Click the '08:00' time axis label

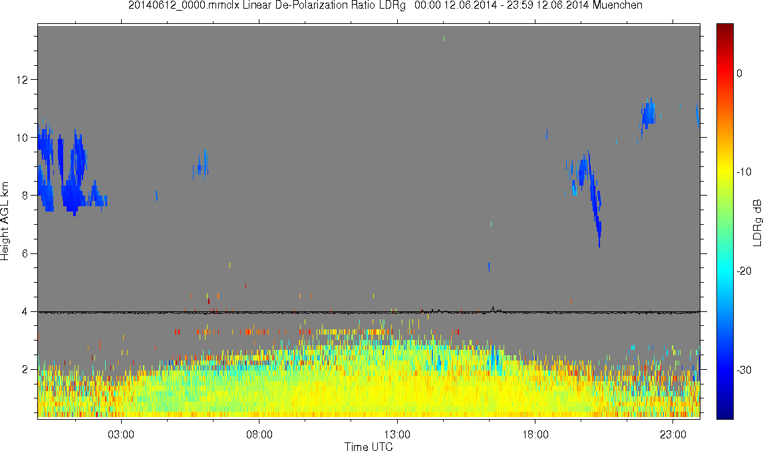(259, 434)
